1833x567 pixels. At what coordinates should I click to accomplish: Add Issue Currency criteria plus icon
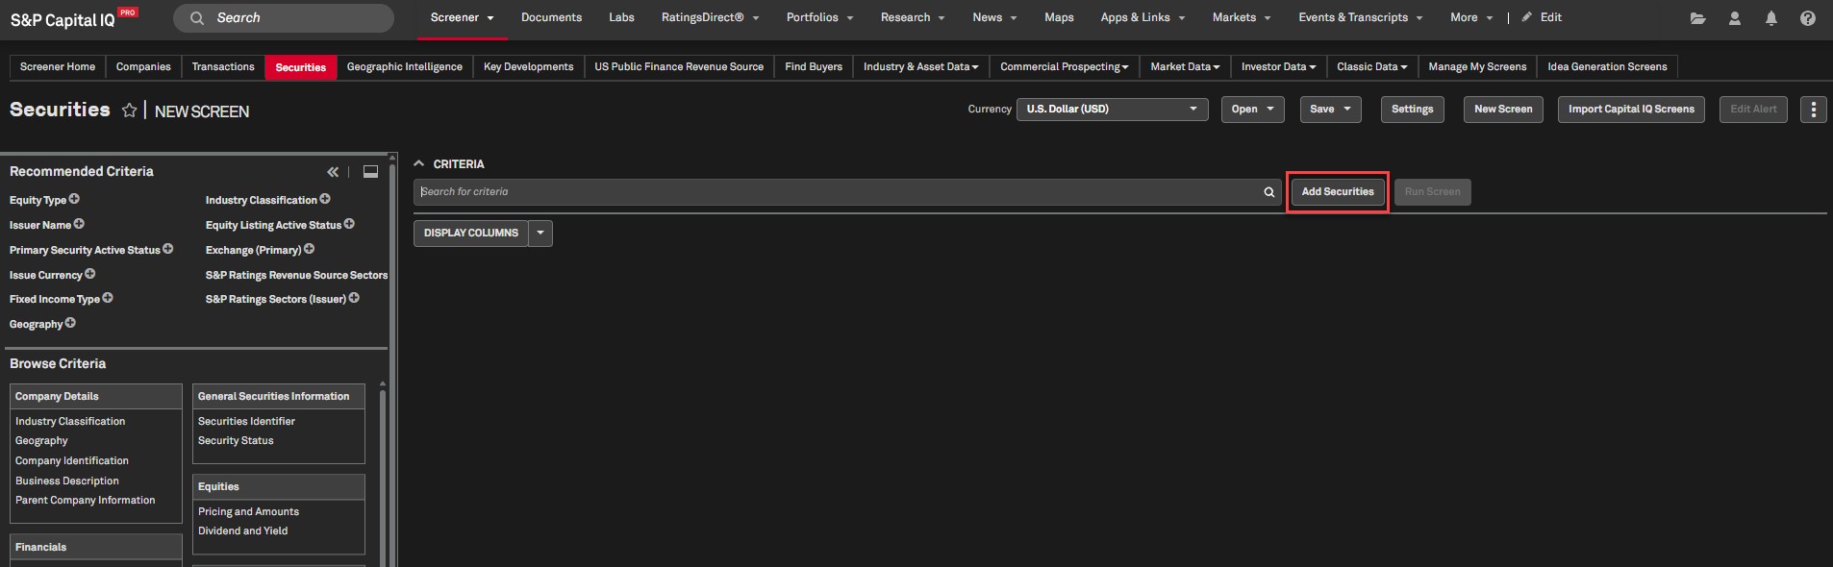pos(90,274)
